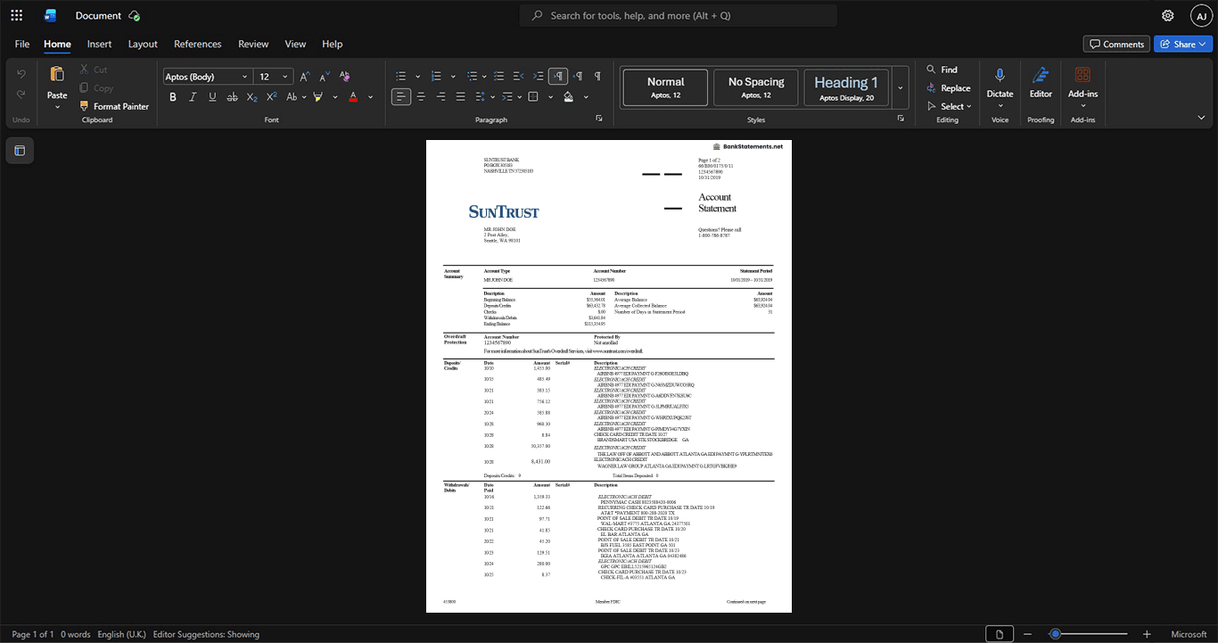Switch to the Layout tab
The height and width of the screenshot is (643, 1218).
tap(143, 44)
